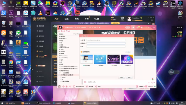
Task: Open the channel mode dropdown in YY sidebar
Action: pos(62,34)
